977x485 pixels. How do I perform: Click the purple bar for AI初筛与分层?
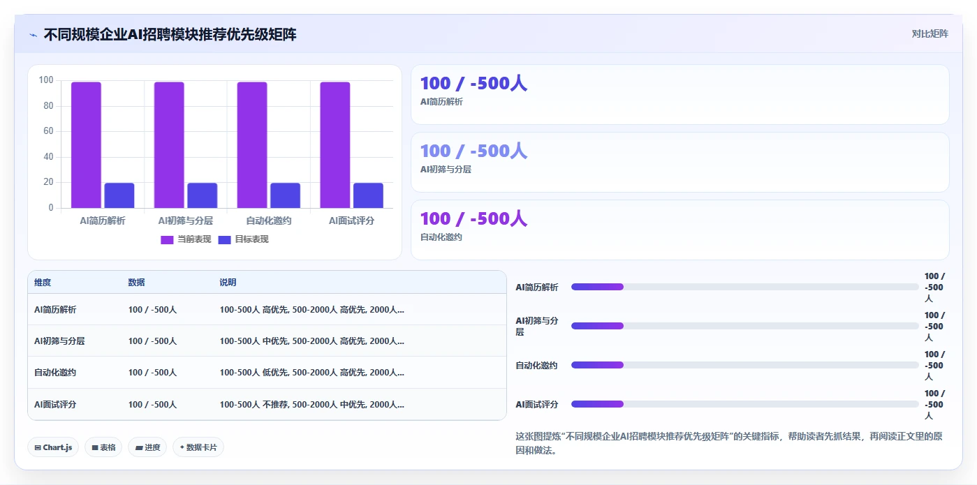point(169,145)
